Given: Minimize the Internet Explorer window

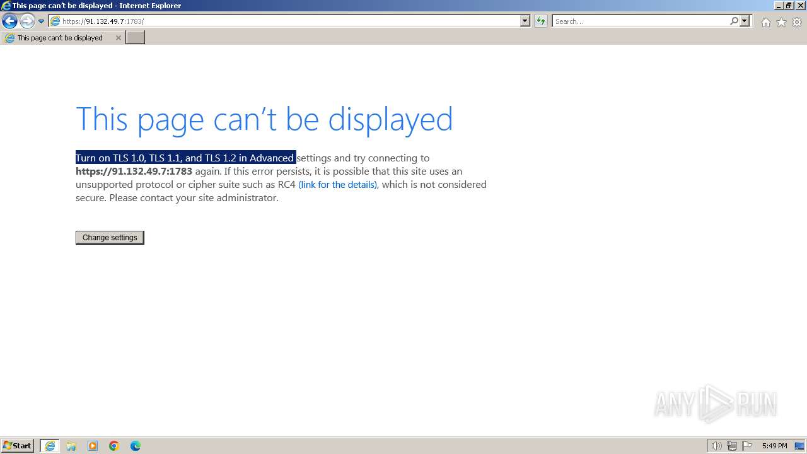Looking at the screenshot, I should [x=779, y=6].
